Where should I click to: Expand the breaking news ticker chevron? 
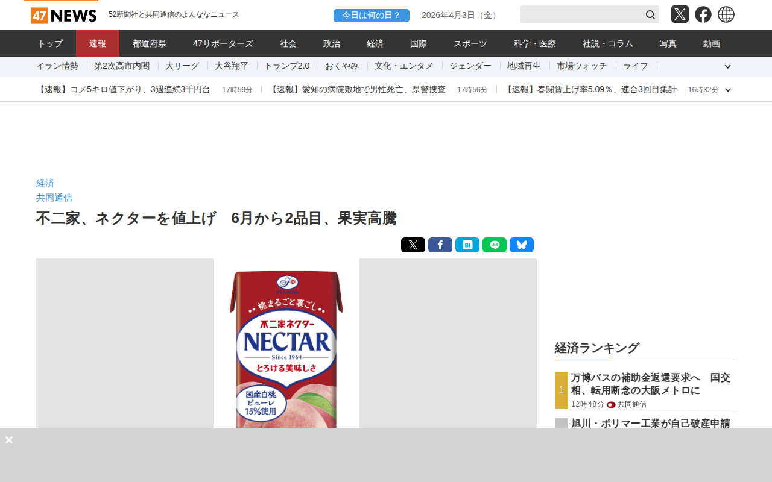[x=728, y=90]
